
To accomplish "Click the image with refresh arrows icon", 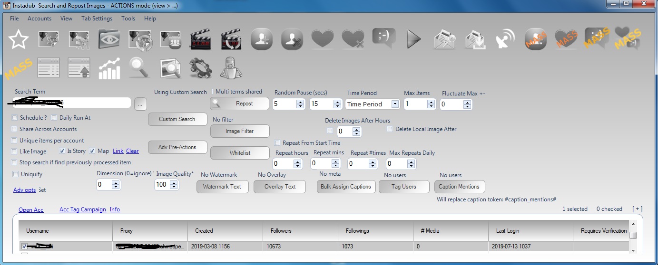I will pyautogui.click(x=140, y=39).
